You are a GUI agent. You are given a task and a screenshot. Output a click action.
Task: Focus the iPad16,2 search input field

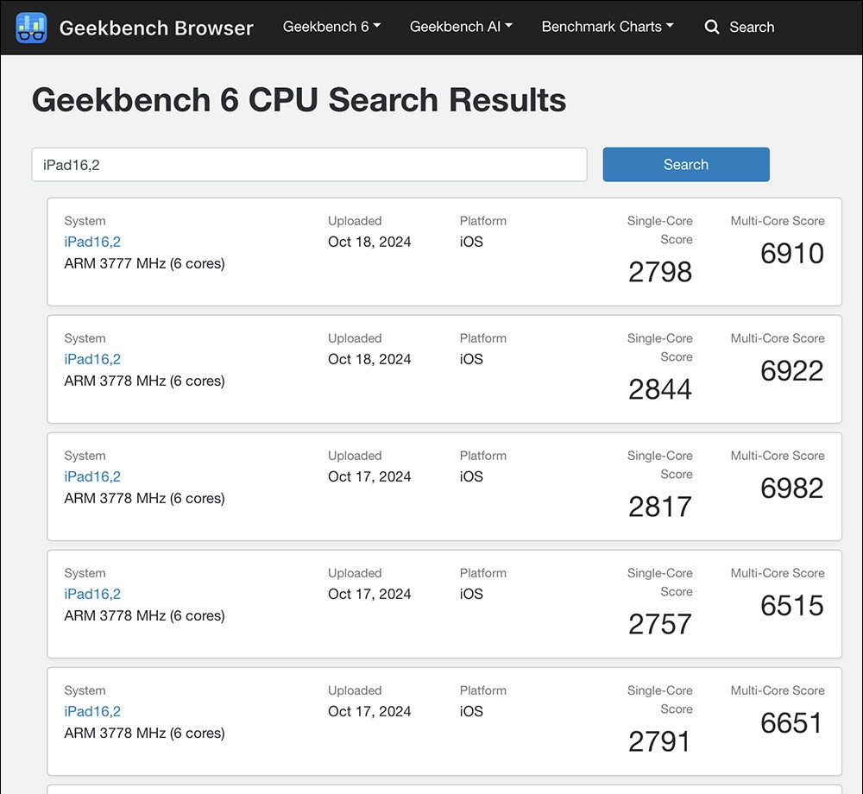(309, 165)
